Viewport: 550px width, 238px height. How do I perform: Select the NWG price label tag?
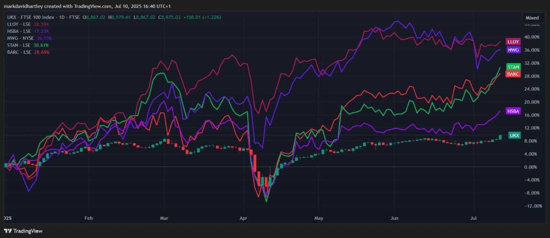coord(513,50)
